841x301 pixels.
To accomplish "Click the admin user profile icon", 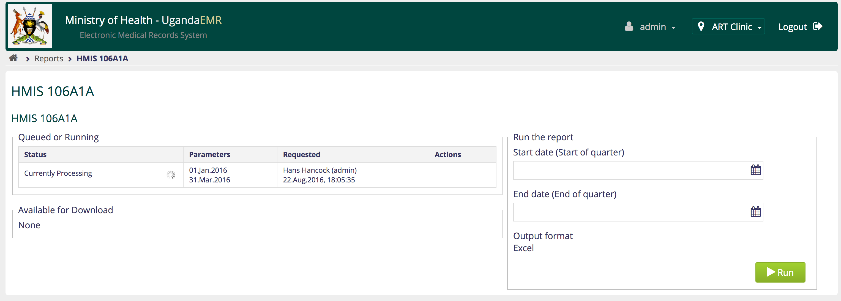I will click(x=629, y=26).
